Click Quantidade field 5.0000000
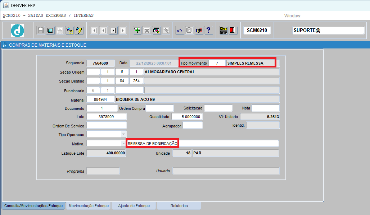The height and width of the screenshot is (215, 370). [187, 116]
